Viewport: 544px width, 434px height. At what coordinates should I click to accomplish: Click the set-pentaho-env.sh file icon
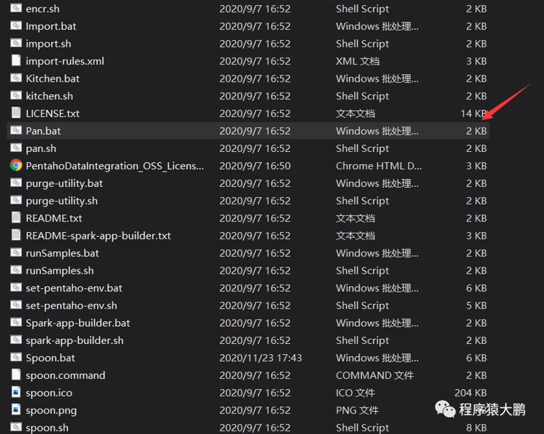tap(16, 305)
